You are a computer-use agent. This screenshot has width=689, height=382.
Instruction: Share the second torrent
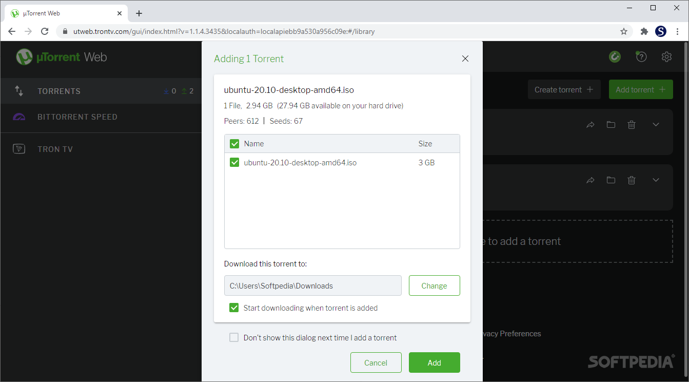(590, 180)
